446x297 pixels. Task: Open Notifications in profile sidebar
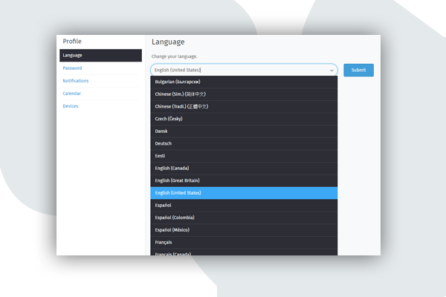[76, 81]
